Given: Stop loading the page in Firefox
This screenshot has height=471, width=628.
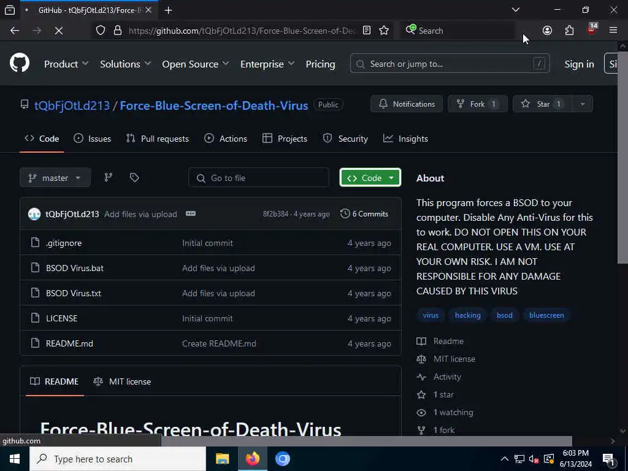Looking at the screenshot, I should 58,31.
